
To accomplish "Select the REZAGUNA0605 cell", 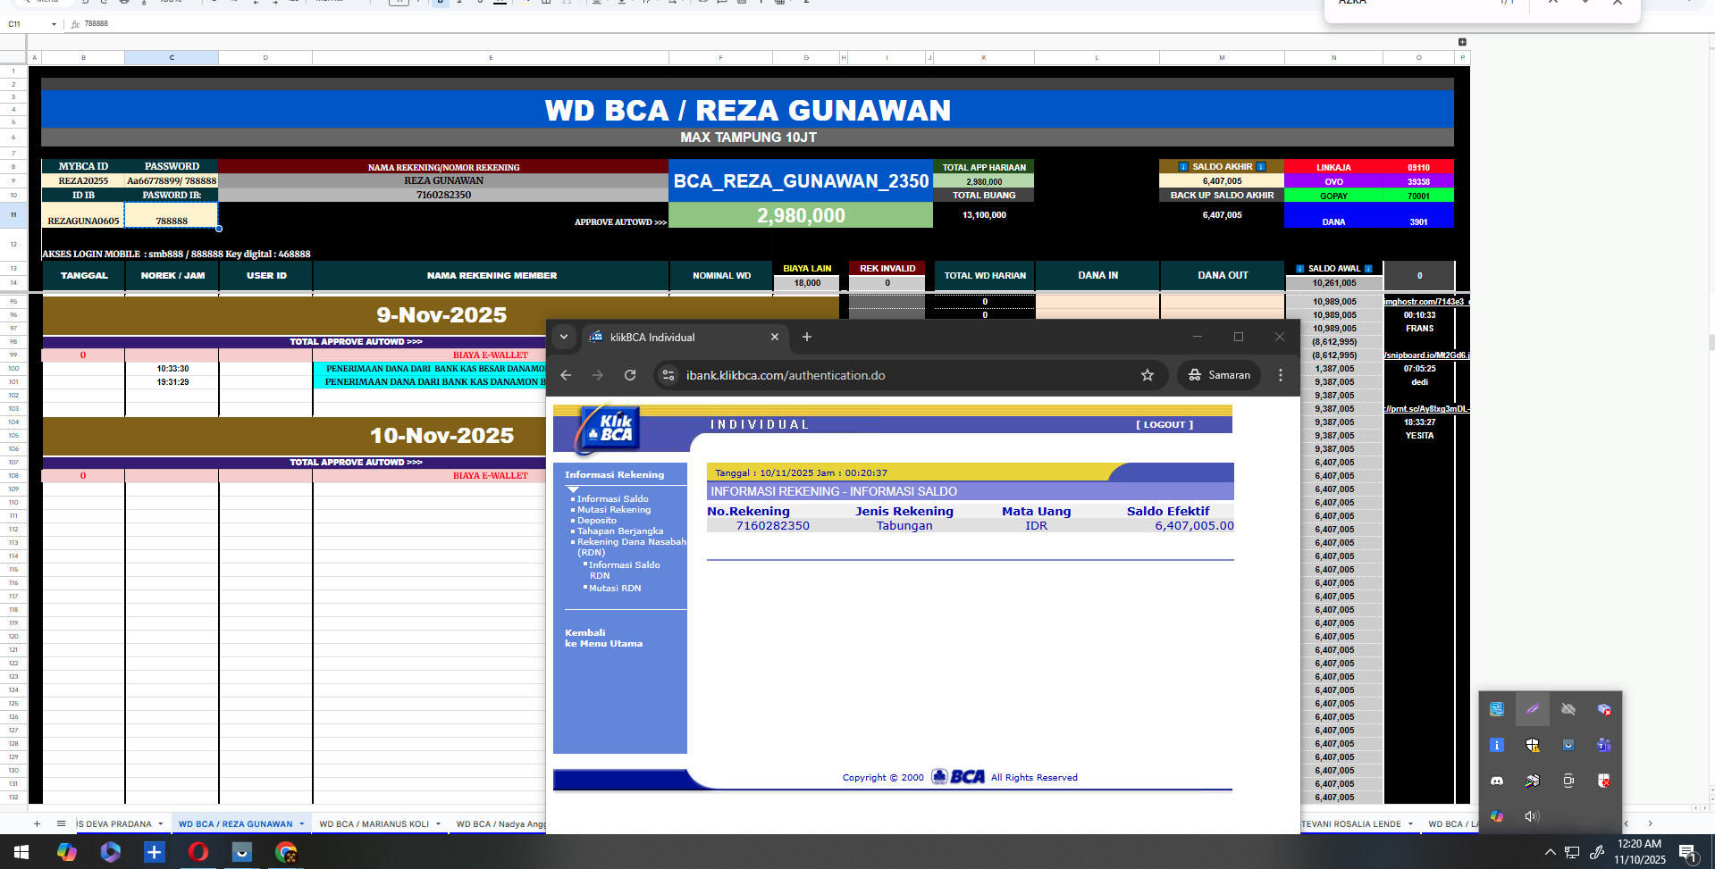I will pyautogui.click(x=83, y=215).
